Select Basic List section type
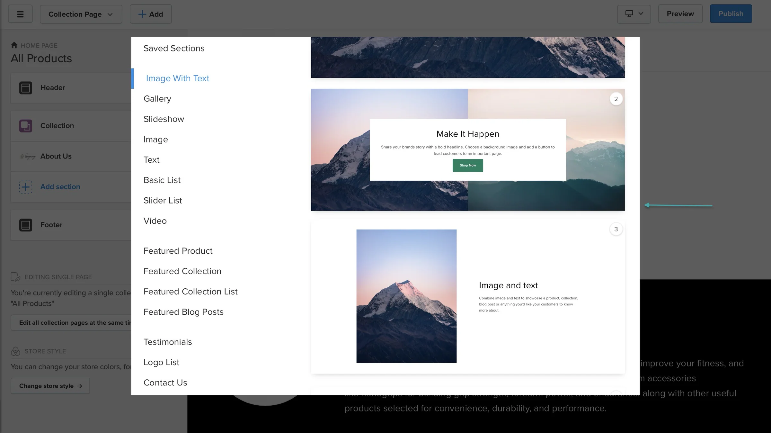 pos(162,180)
